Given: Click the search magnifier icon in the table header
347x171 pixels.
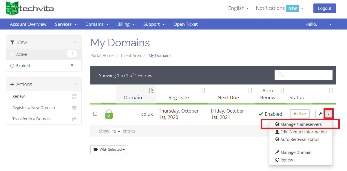Looking at the screenshot, I should pos(280,75).
